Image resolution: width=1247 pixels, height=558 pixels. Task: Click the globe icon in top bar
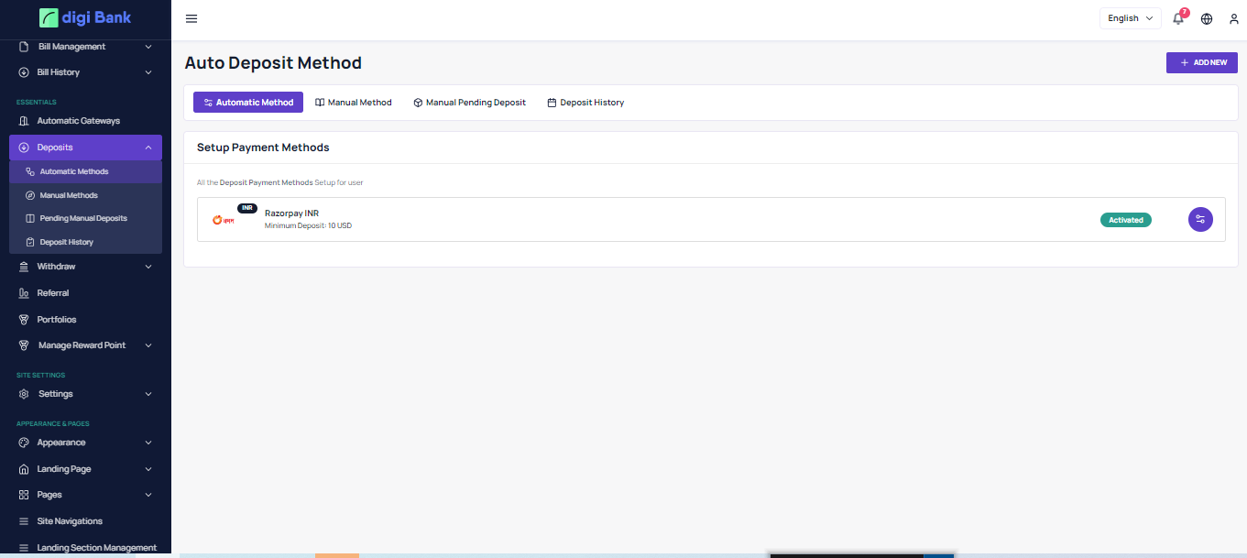click(x=1207, y=18)
